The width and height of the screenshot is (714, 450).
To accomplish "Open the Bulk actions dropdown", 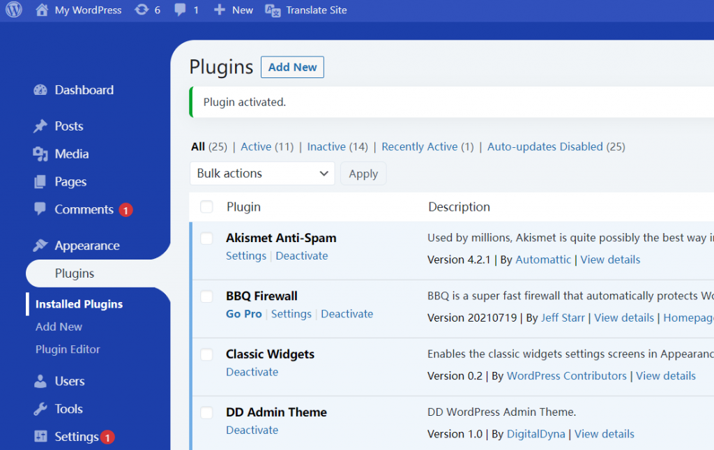I will pos(262,174).
